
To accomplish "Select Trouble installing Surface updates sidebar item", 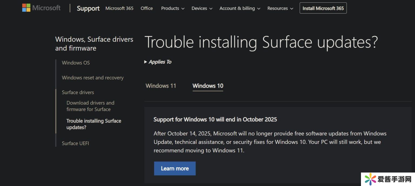I will point(93,124).
